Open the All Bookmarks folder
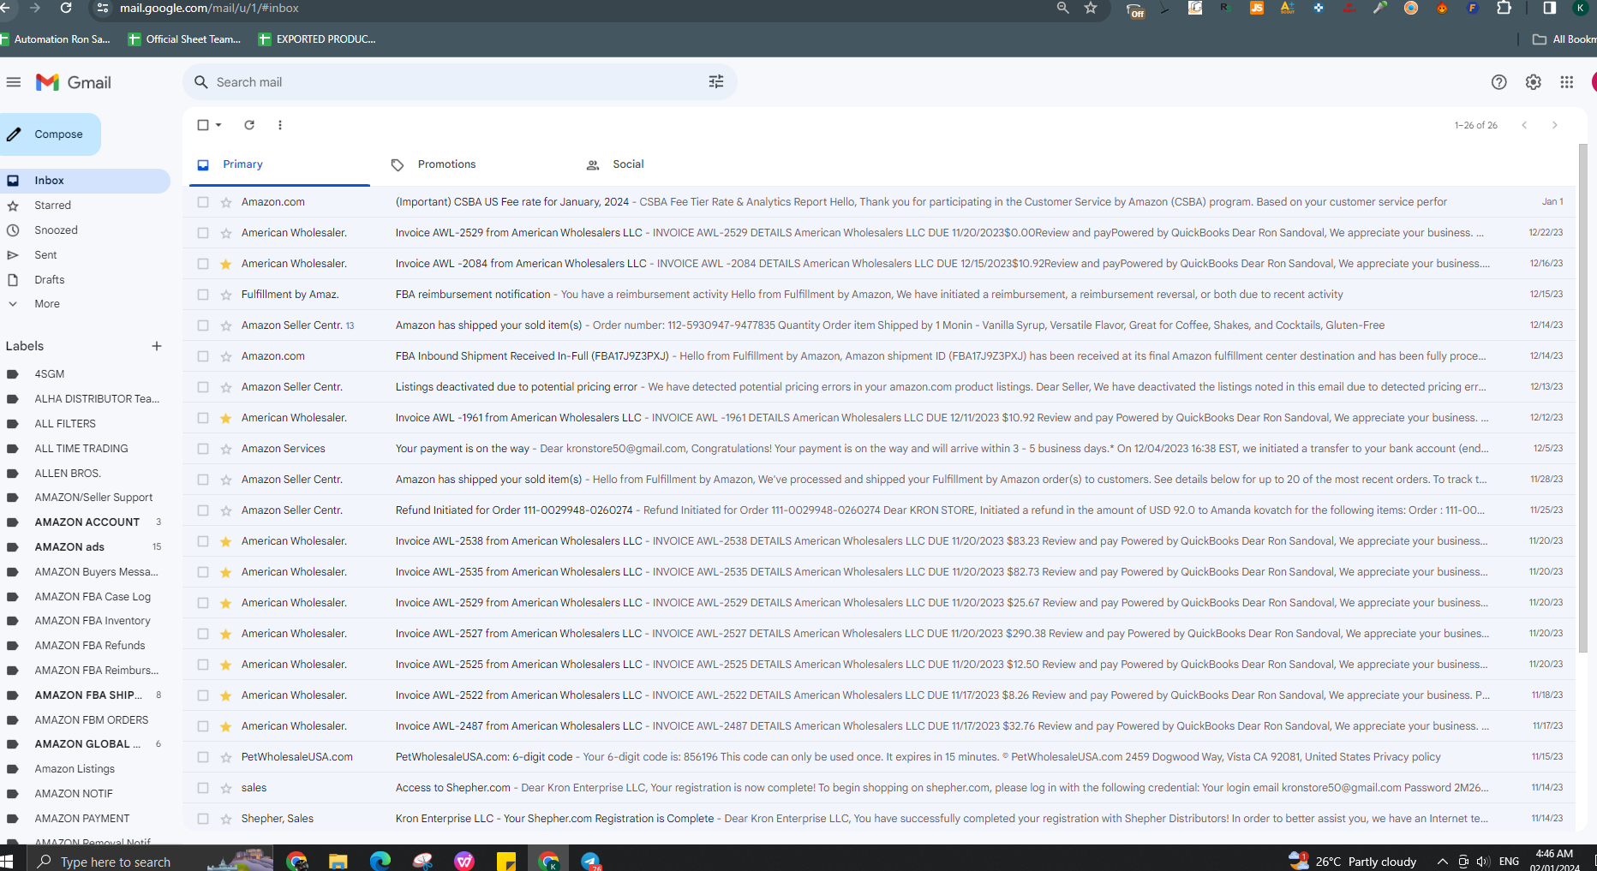The width and height of the screenshot is (1597, 871). tap(1564, 39)
